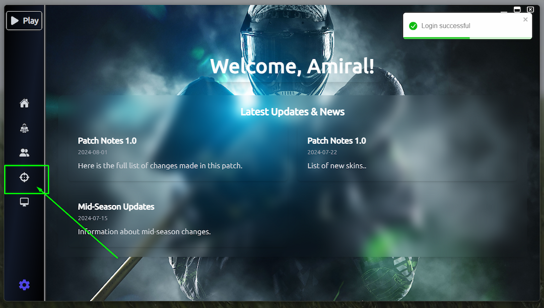This screenshot has width=544, height=308.
Task: Open Patch Notes 1.0 dated 2024-07-22
Action: pyautogui.click(x=336, y=140)
